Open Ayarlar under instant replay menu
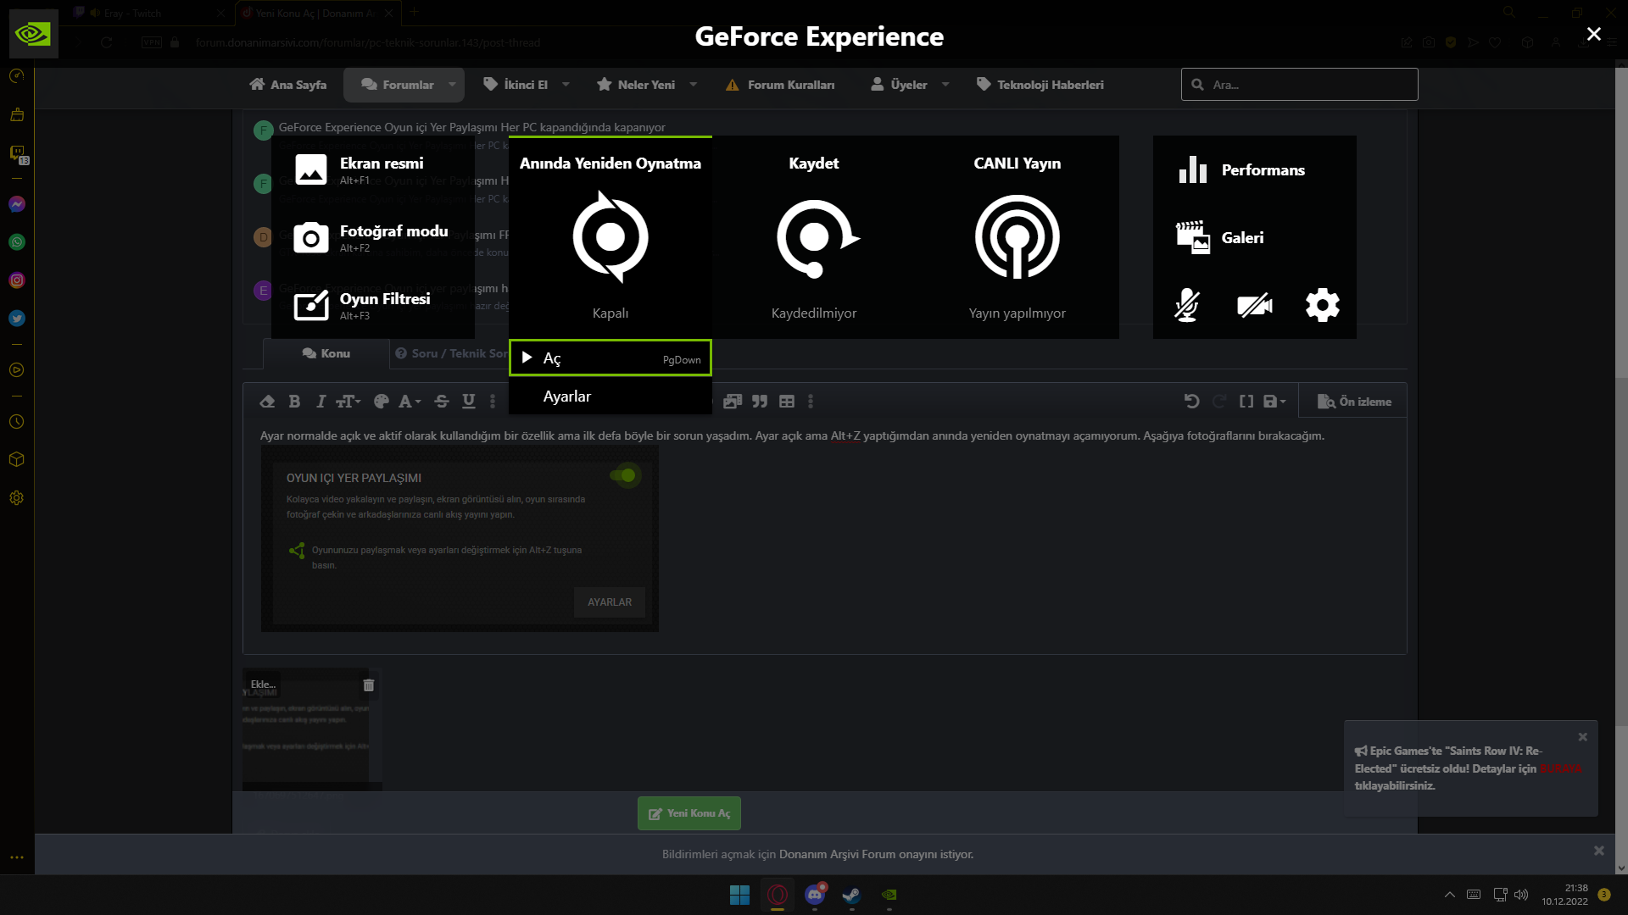Screen dimensions: 1628x915 610,396
